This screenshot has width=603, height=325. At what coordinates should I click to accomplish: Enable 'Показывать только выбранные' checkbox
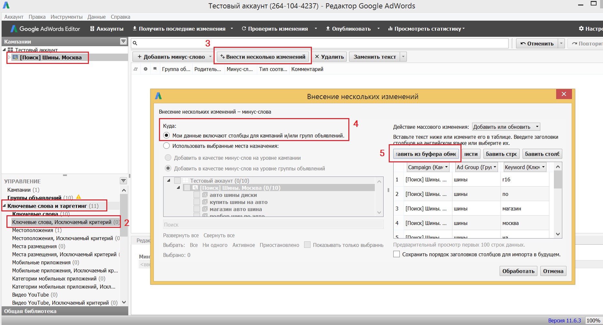(307, 245)
